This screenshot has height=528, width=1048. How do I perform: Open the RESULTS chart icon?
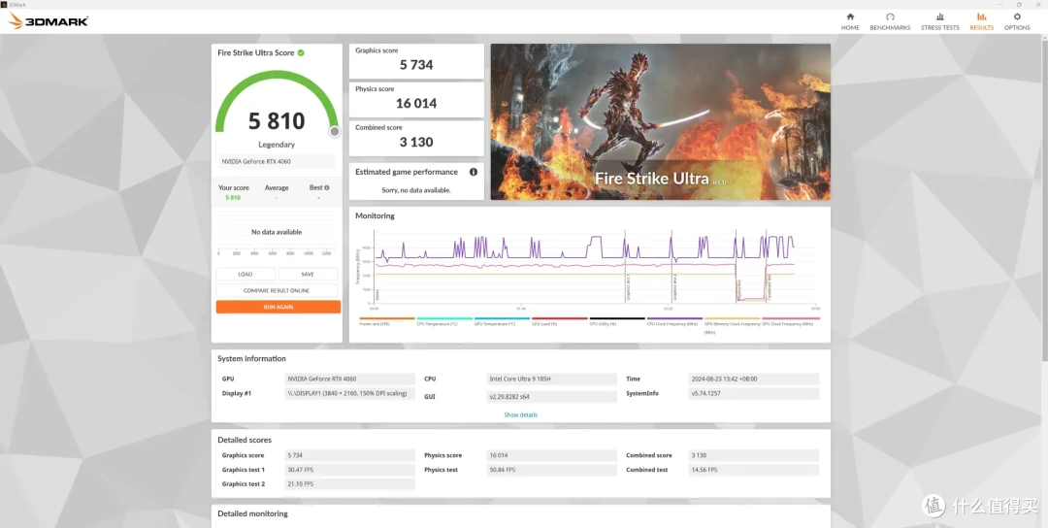pyautogui.click(x=981, y=16)
